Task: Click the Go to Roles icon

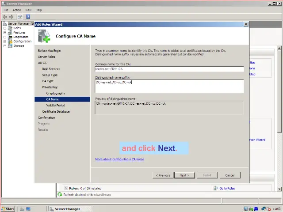Action: [x=215, y=188]
